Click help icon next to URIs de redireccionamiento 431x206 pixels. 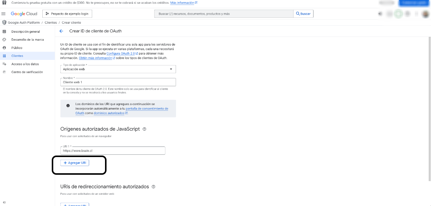click(153, 186)
